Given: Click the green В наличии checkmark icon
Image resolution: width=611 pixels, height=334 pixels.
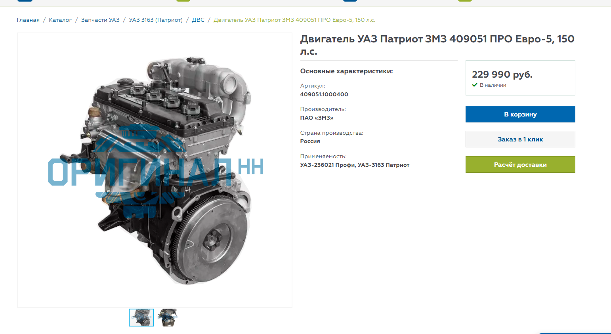Looking at the screenshot, I should point(475,85).
